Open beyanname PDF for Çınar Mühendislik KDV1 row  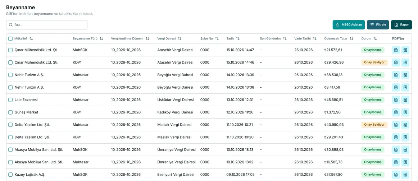(x=396, y=62)
